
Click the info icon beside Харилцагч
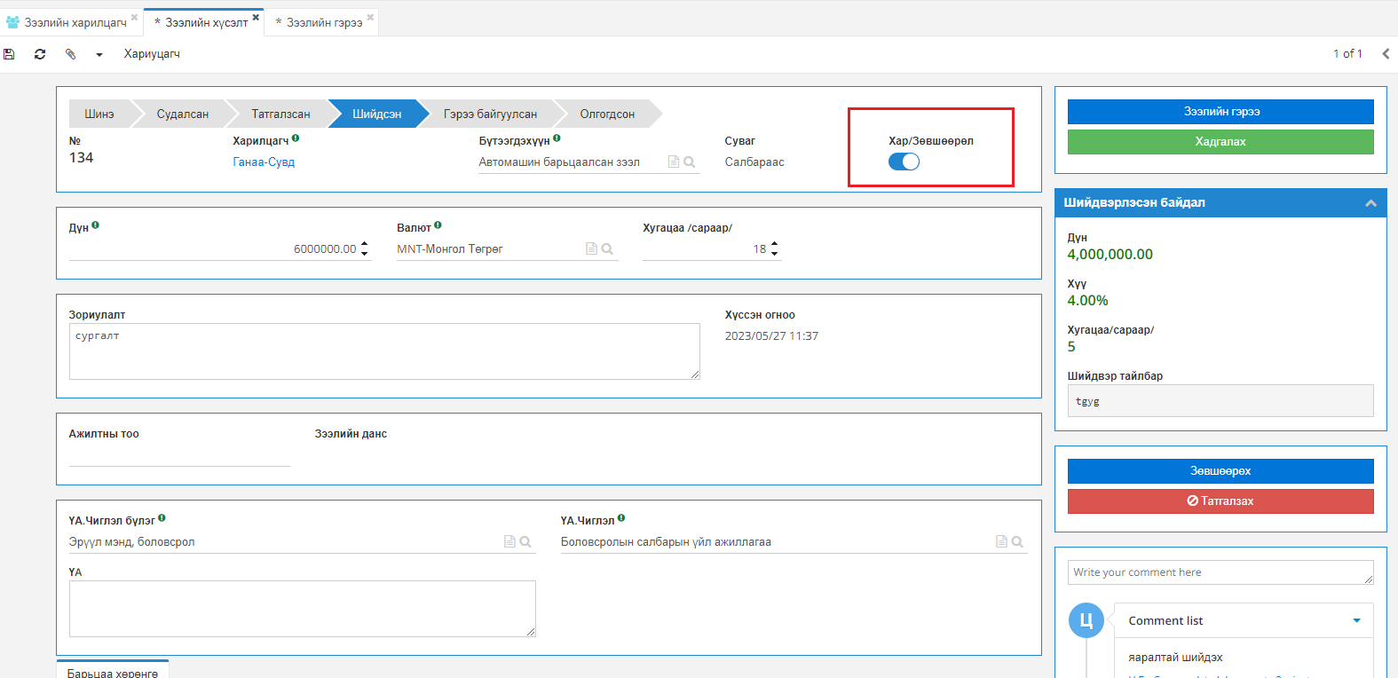(296, 138)
